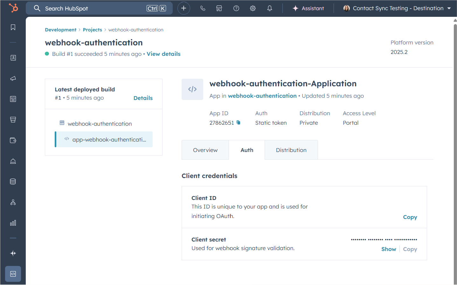Screen dimensions: 457x285
Task: Open the bookmarks icon in sidebar
Action: click(x=13, y=28)
